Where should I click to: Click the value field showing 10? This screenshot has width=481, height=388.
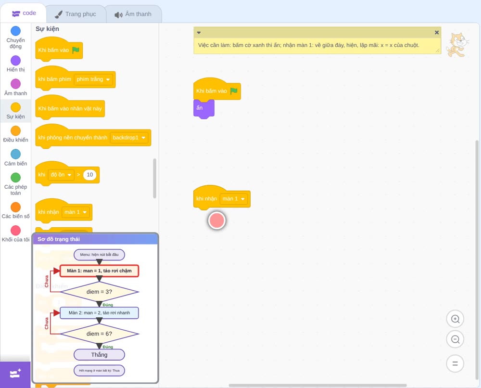click(89, 175)
